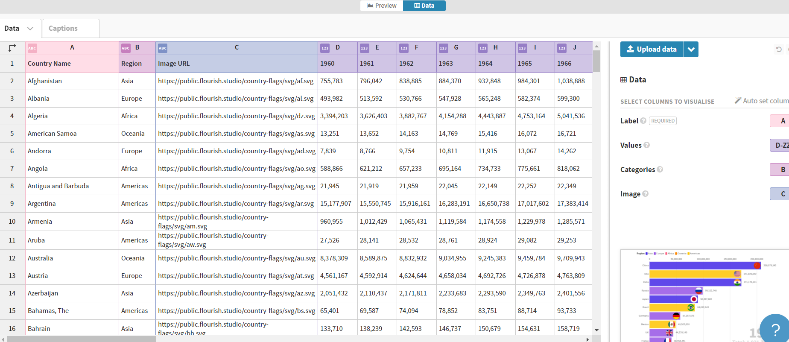Click the Label column binding A

coord(780,121)
